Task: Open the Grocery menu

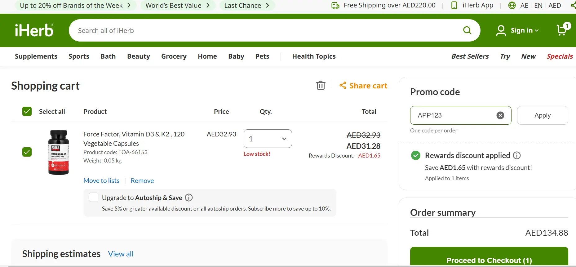Action: coord(174,56)
